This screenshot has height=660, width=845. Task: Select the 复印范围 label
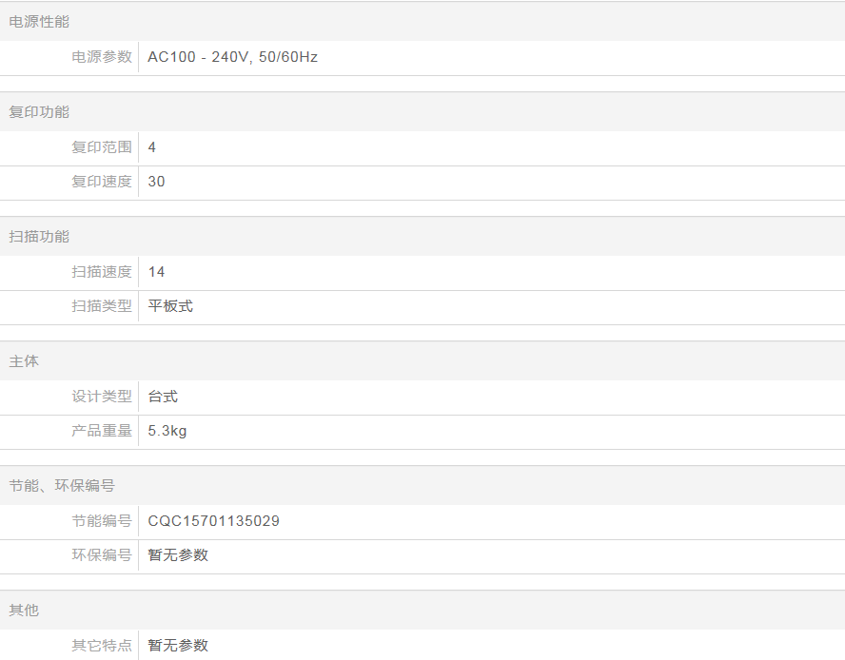coord(102,147)
